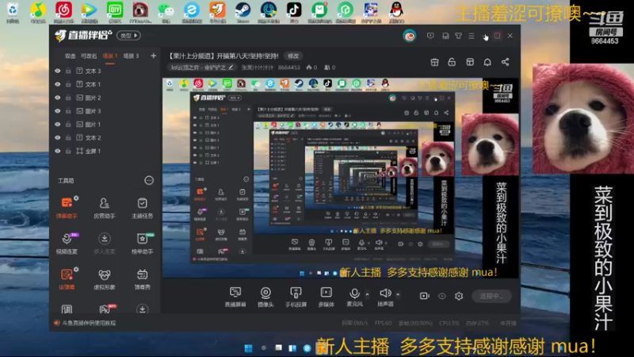Open the 虚拟形象 avatar tool
634x357 pixels.
105,279
